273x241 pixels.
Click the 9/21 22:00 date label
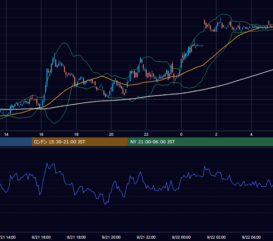pyautogui.click(x=146, y=237)
